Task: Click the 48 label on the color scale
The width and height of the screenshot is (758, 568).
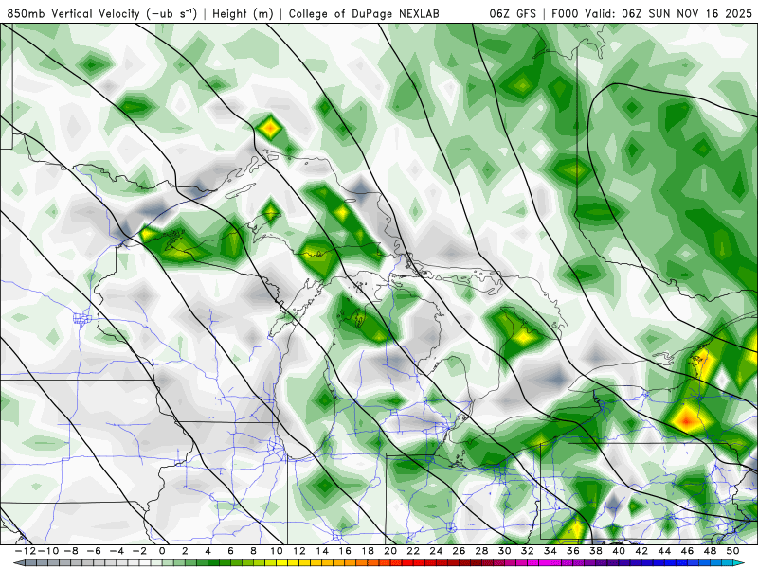Action: point(710,551)
